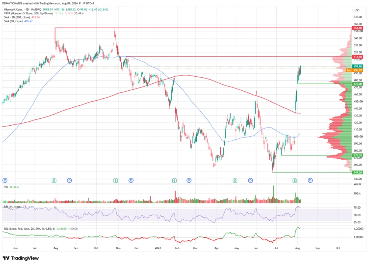Viewport: 369px width, 265px height.
Task: Click the dividend D marker in mid-February 2026
Action: pos(189,180)
